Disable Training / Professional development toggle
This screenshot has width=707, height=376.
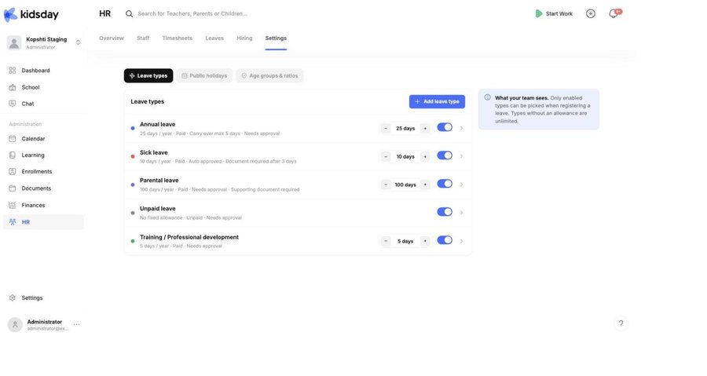(445, 240)
